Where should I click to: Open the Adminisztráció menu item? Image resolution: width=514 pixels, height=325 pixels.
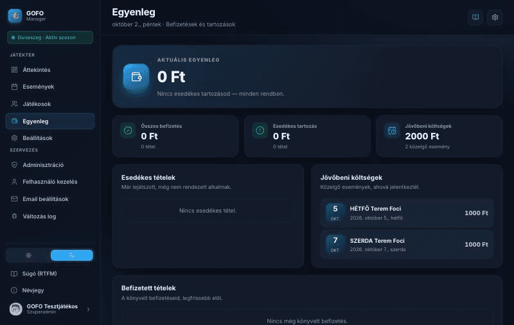pos(50,165)
